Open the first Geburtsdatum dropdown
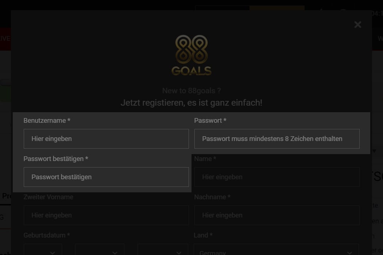The width and height of the screenshot is (383, 255). point(43,250)
